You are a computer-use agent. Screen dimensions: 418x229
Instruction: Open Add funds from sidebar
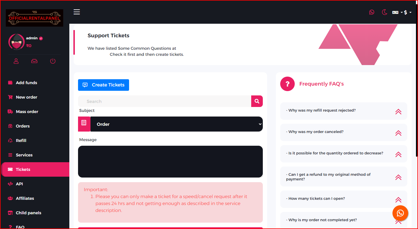click(26, 83)
